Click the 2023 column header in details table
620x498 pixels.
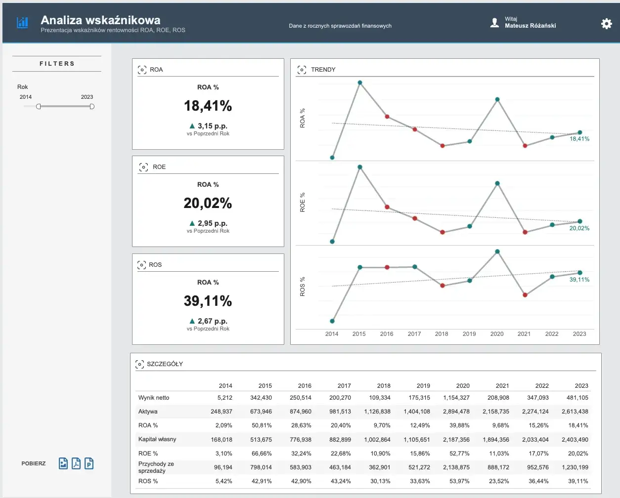[581, 386]
